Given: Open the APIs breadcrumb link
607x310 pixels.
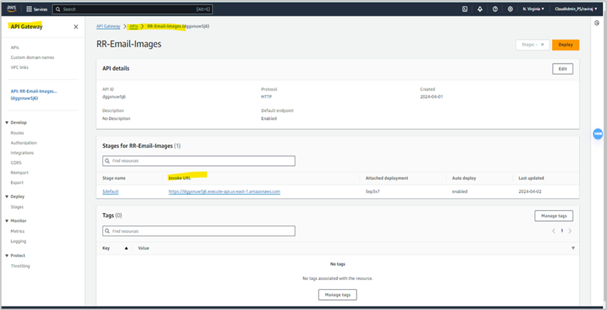Looking at the screenshot, I should [133, 26].
